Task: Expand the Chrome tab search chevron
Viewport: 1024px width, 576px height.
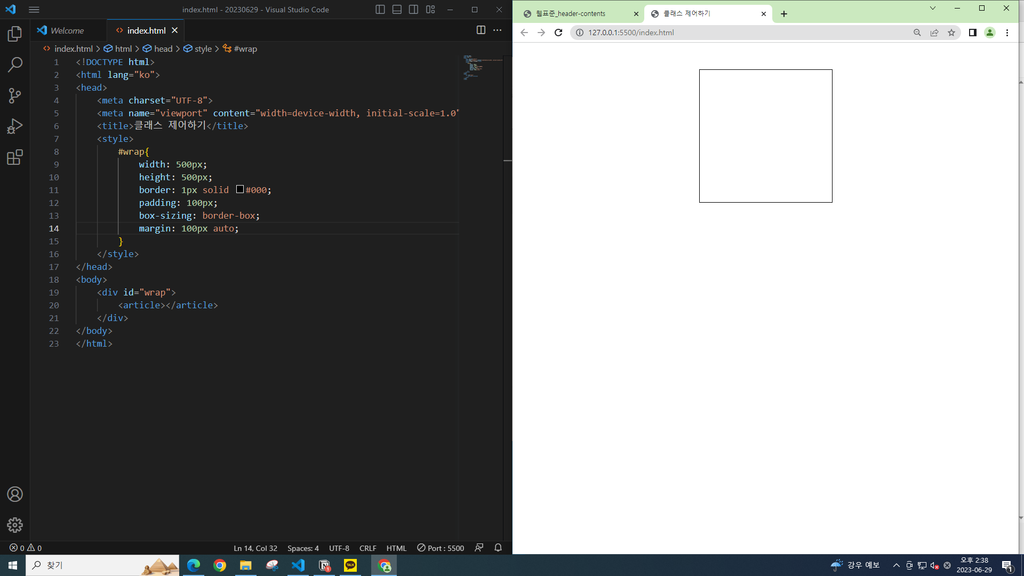Action: point(932,9)
